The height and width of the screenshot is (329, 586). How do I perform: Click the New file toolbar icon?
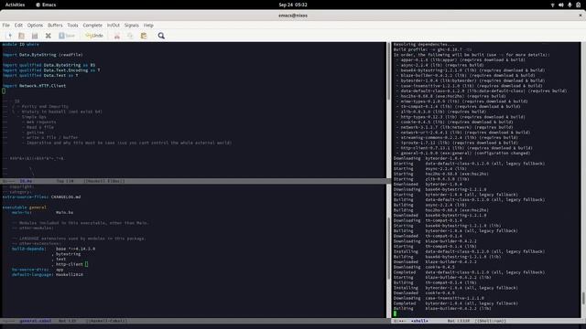pos(9,36)
